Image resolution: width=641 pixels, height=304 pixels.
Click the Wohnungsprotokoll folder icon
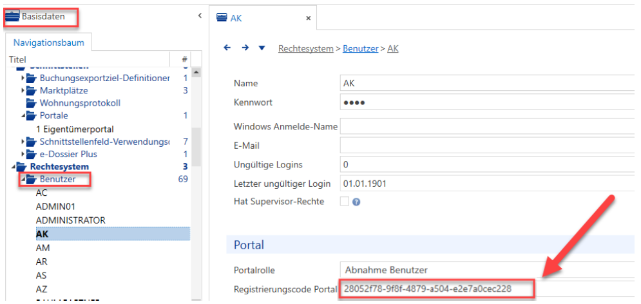point(31,103)
